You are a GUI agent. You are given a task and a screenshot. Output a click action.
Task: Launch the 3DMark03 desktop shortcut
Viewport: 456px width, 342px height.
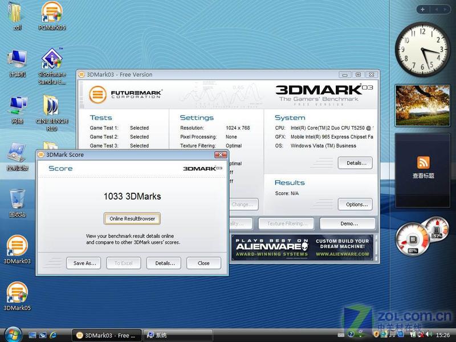(x=17, y=250)
